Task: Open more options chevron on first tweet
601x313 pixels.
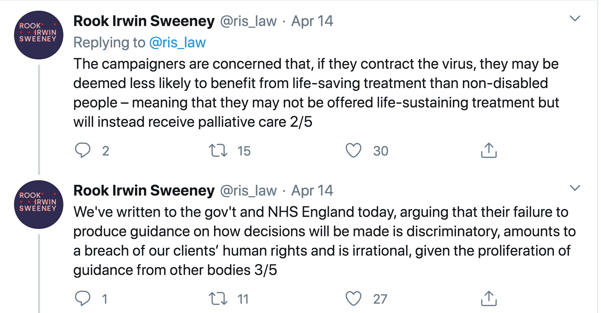Action: point(575,18)
